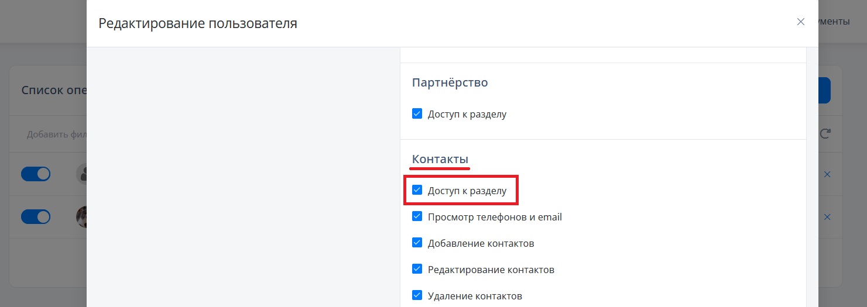The height and width of the screenshot is (307, 867).
Task: Open the Документы menu item
Action: (834, 22)
